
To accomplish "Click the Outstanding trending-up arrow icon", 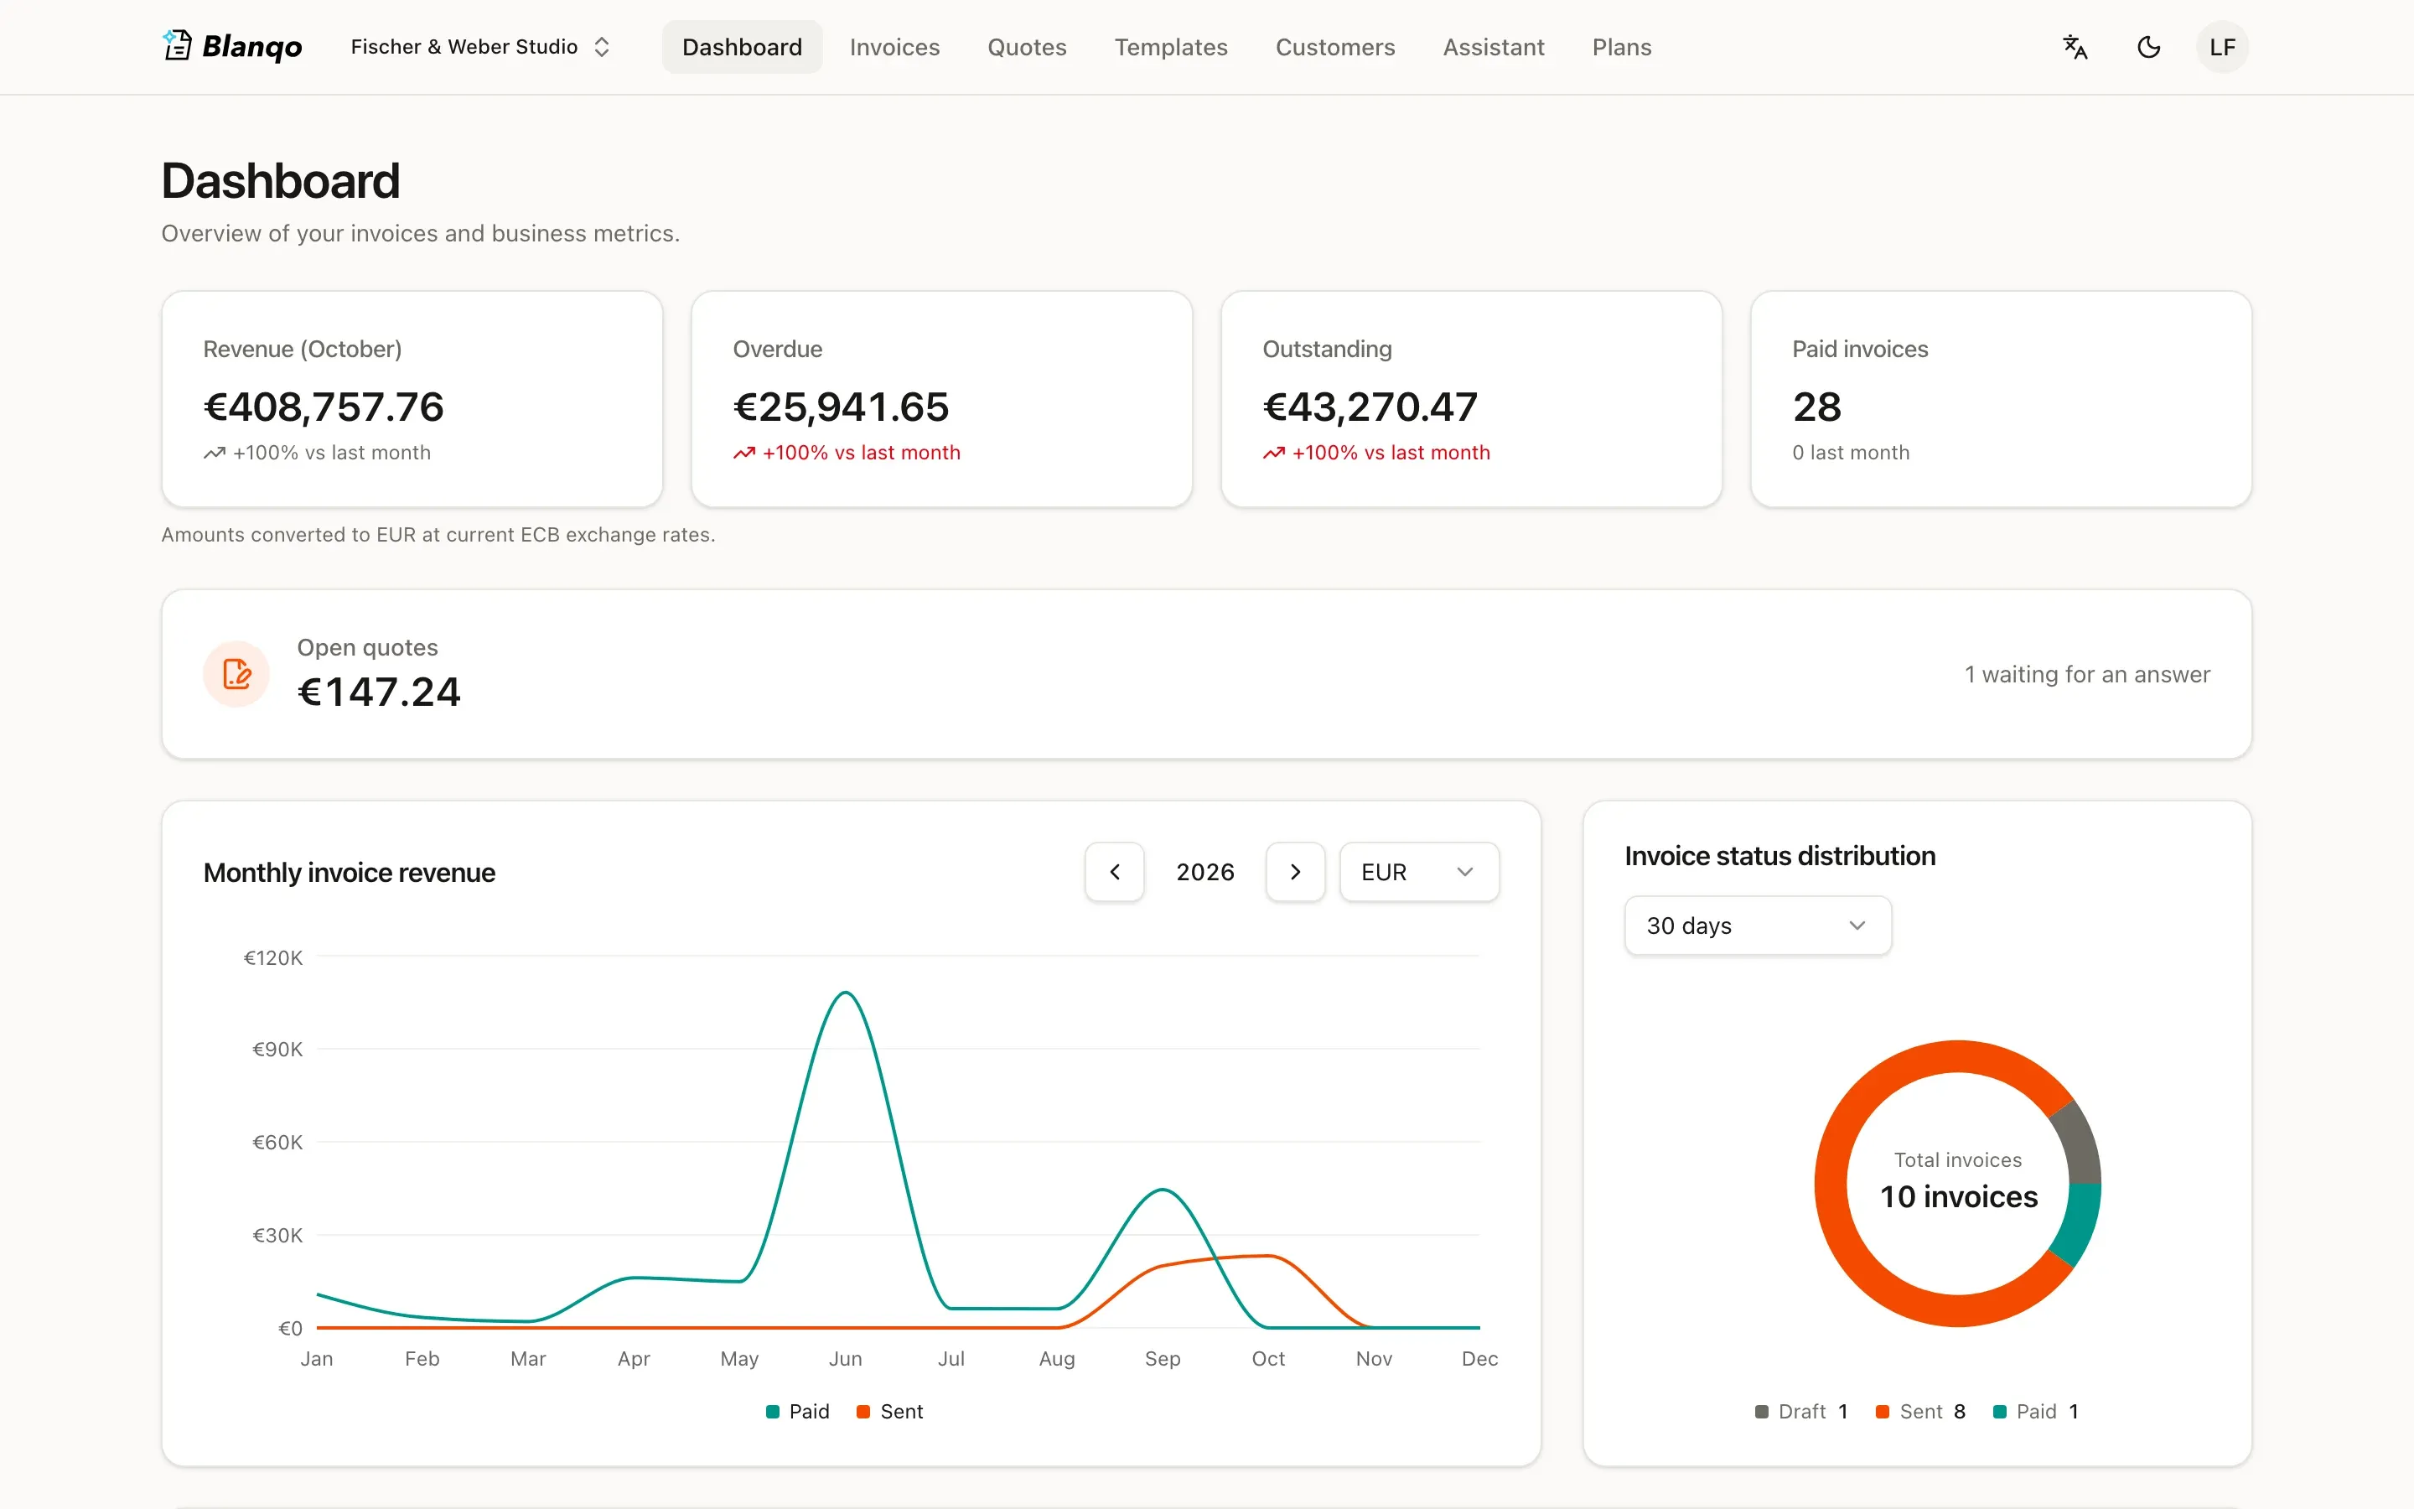I will coord(1274,453).
